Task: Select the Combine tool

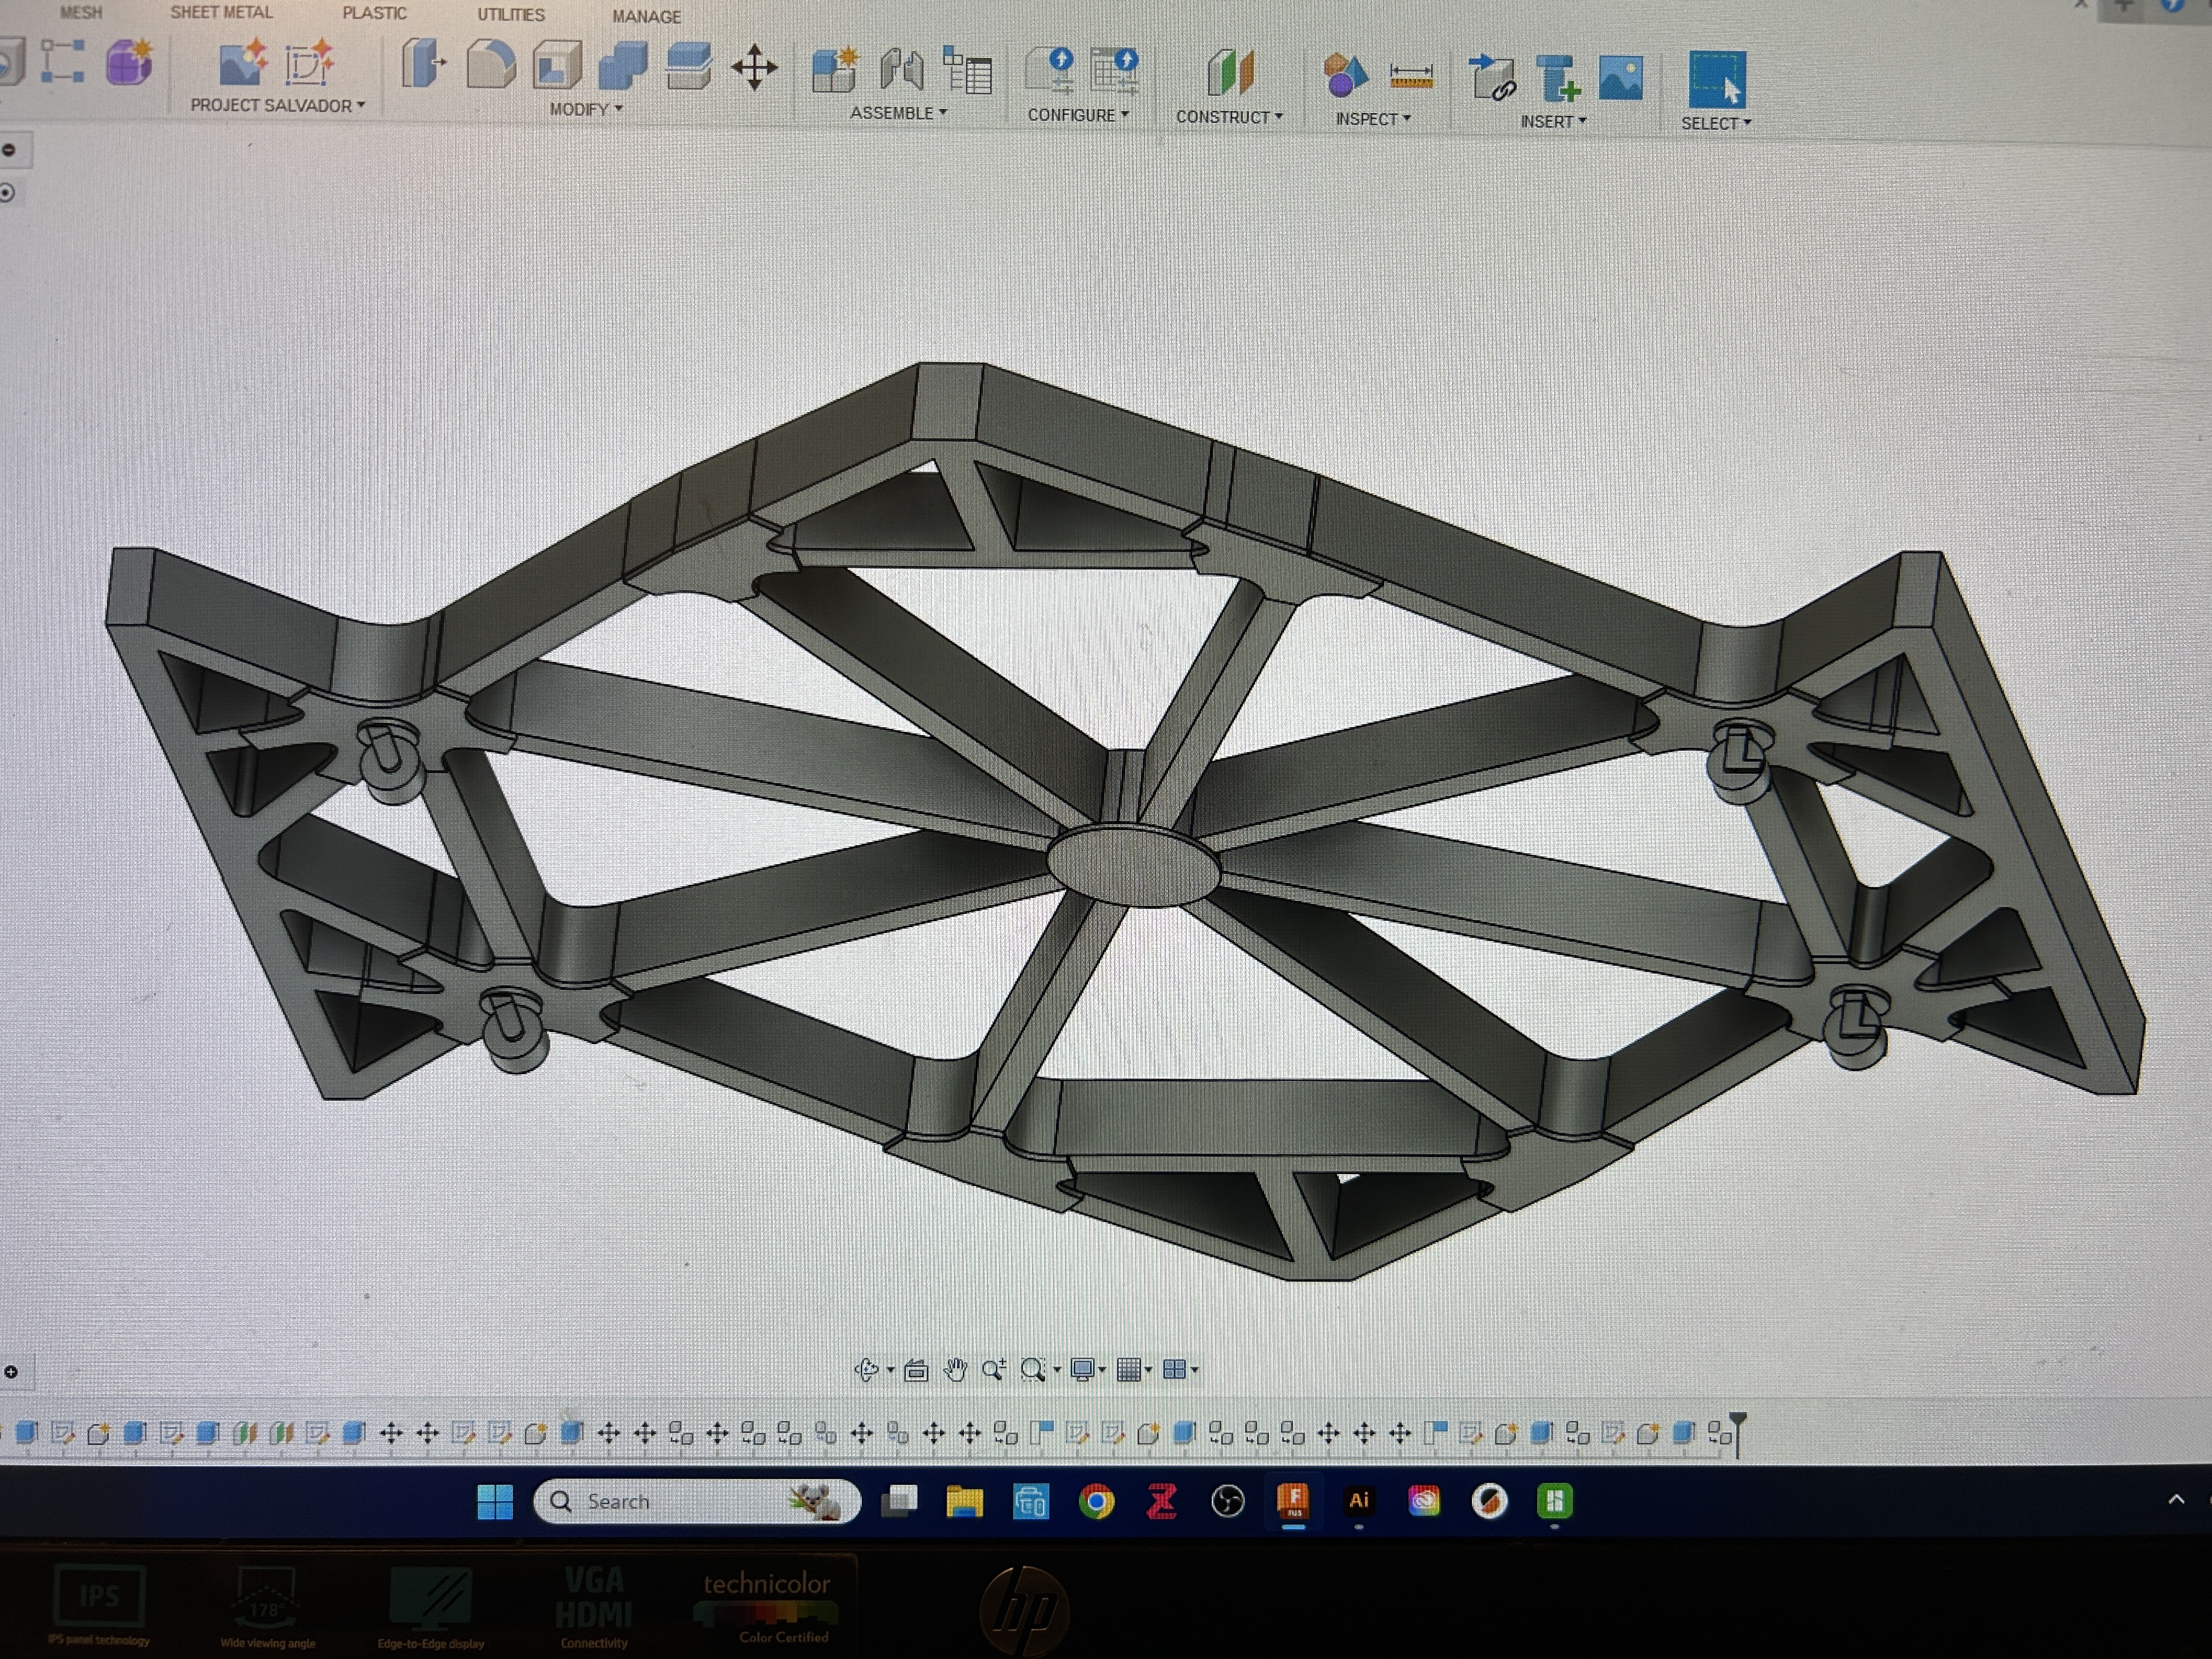Action: [623, 66]
